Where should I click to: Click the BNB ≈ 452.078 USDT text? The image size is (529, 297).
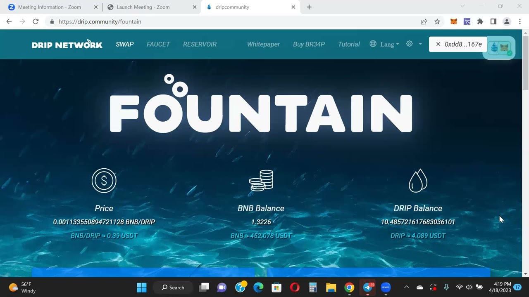tap(261, 236)
